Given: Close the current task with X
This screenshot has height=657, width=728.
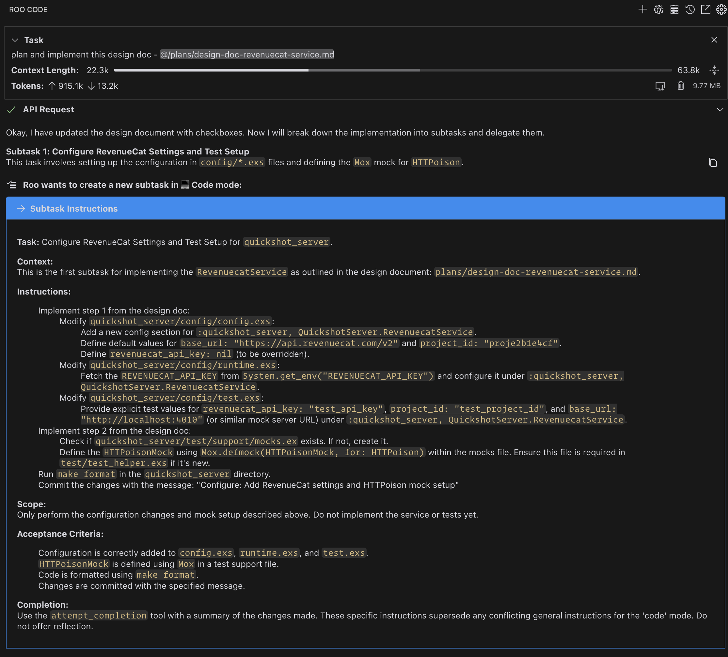Looking at the screenshot, I should (x=714, y=40).
